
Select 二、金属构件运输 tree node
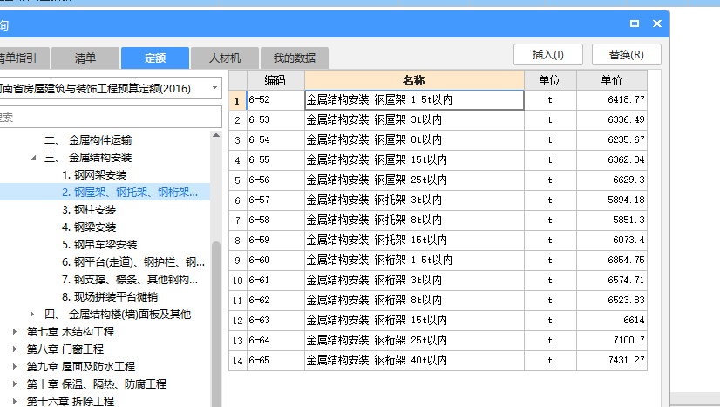click(88, 140)
